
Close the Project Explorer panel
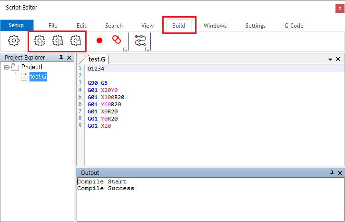click(x=69, y=58)
